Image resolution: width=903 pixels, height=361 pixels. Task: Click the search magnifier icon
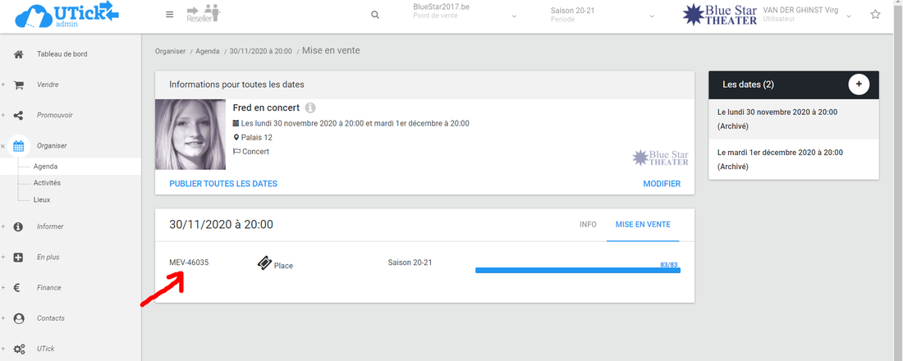pos(375,15)
